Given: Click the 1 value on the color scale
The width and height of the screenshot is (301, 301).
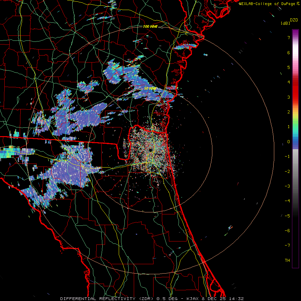Looking at the screenshot, I should coord(289,127).
